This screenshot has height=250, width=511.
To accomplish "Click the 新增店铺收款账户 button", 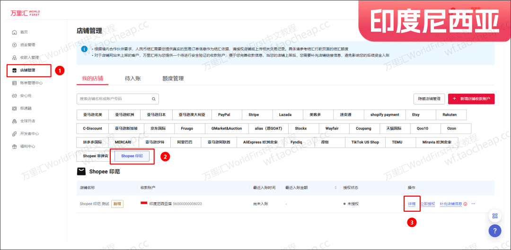I will click(471, 99).
